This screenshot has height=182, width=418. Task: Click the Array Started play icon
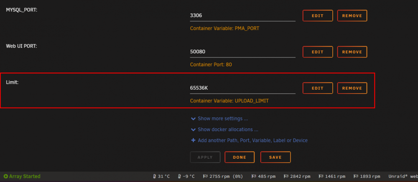(5, 176)
